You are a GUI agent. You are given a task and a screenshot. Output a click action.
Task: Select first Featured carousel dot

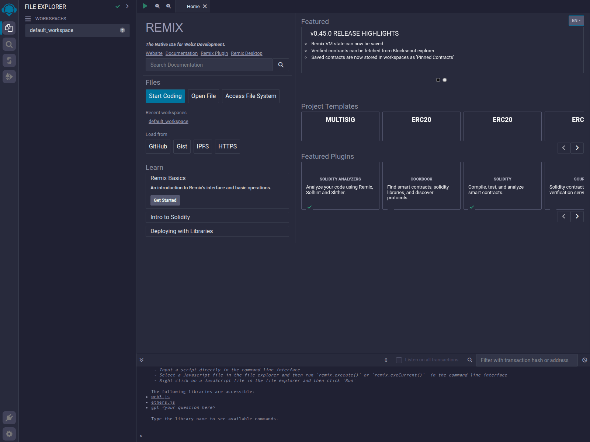point(438,80)
